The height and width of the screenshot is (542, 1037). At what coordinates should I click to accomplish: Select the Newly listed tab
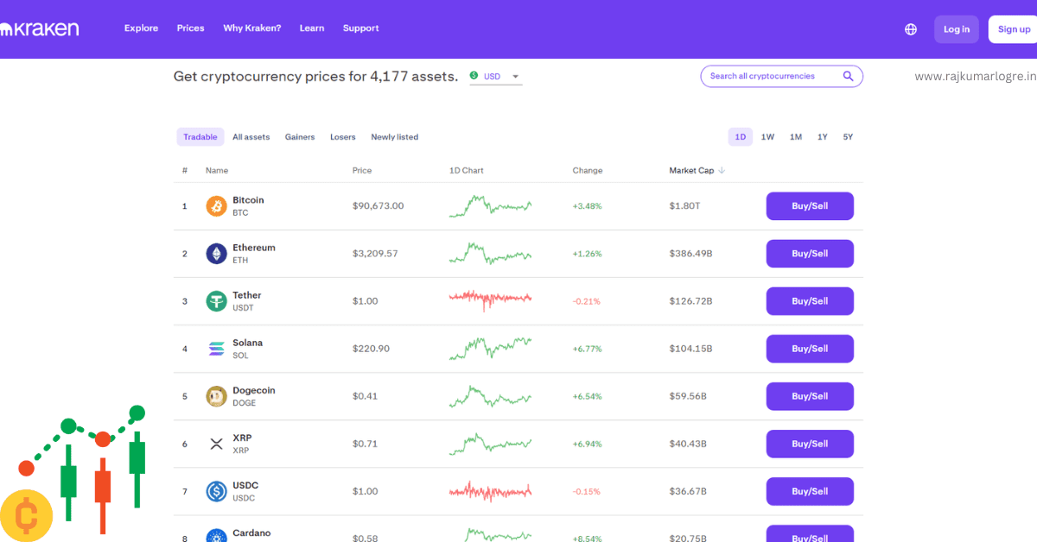[394, 137]
